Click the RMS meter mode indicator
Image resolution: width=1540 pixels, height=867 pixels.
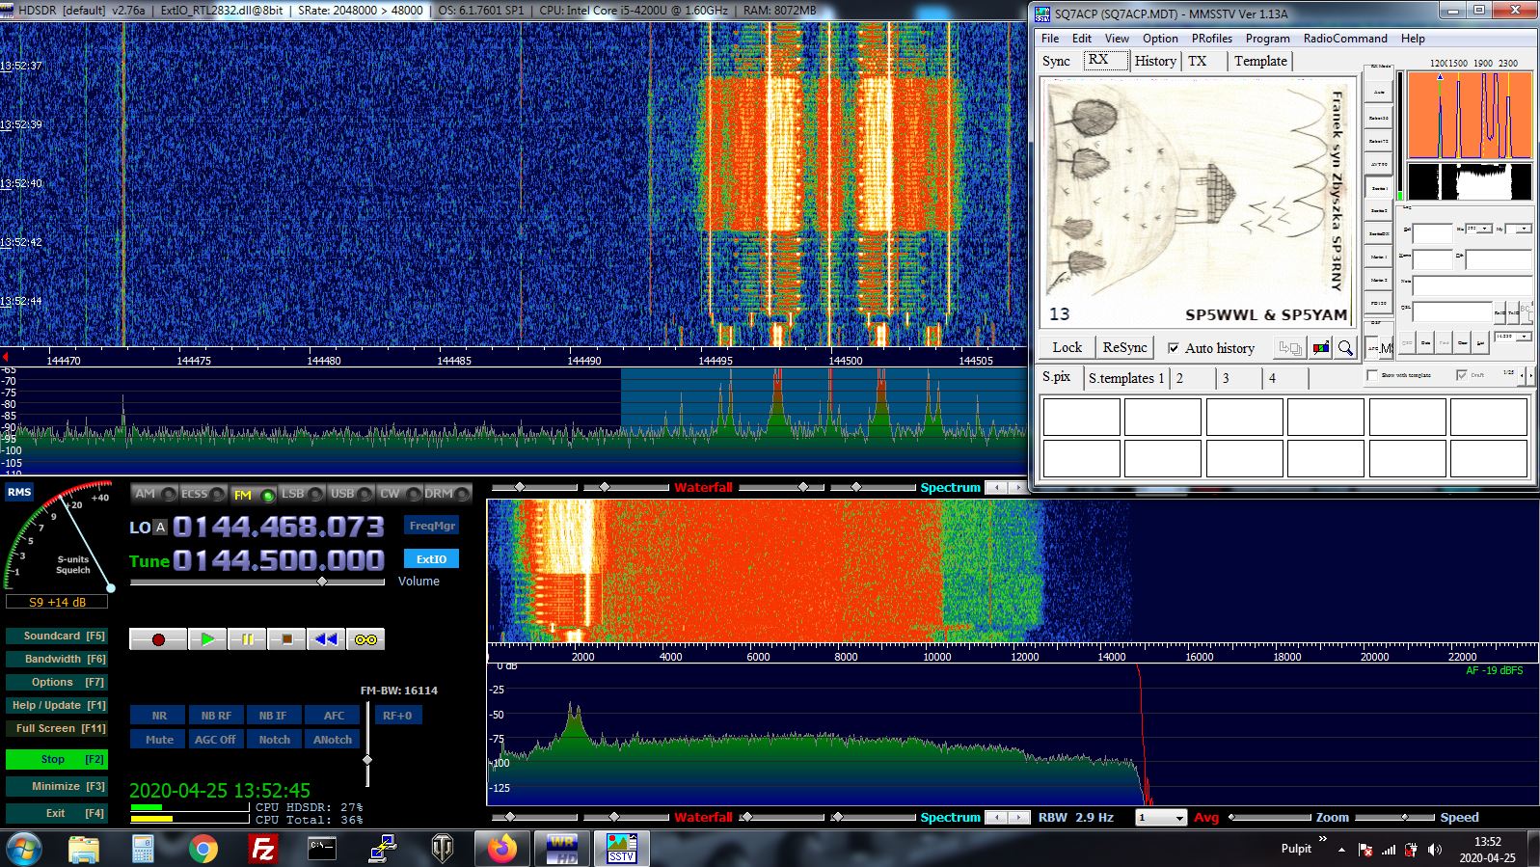pyautogui.click(x=19, y=493)
